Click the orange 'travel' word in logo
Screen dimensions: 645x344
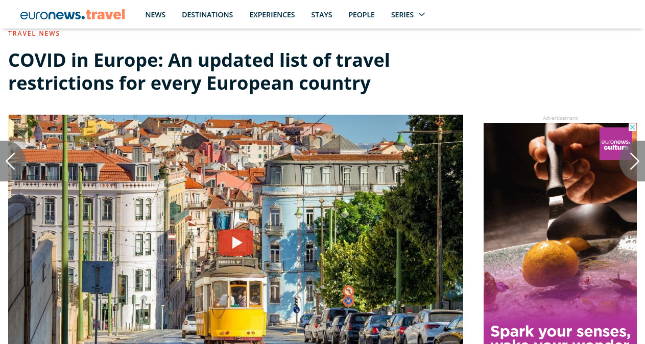[106, 14]
